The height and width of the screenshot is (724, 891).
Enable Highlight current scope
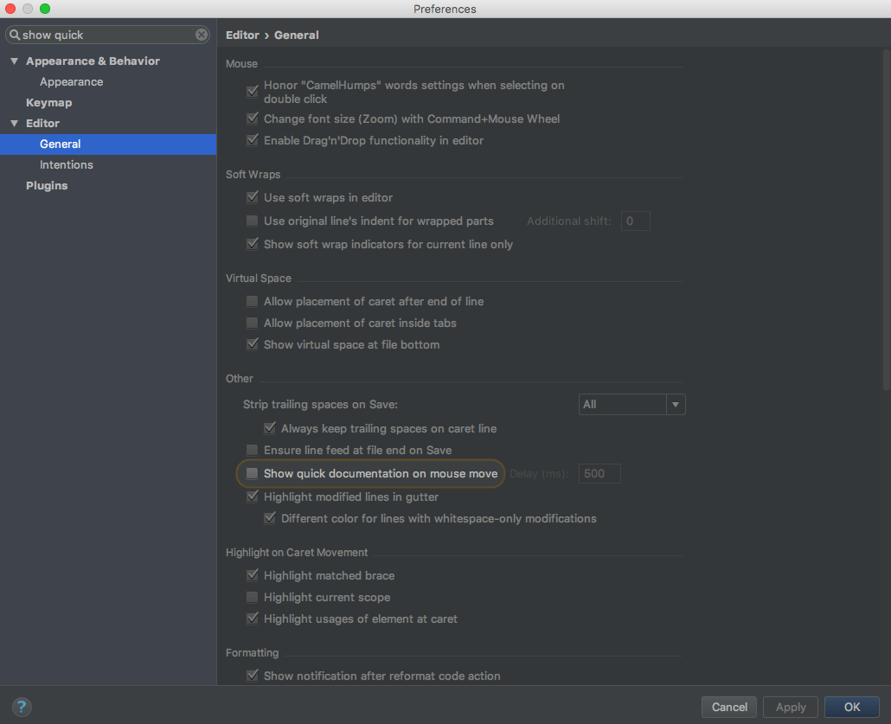pos(251,597)
